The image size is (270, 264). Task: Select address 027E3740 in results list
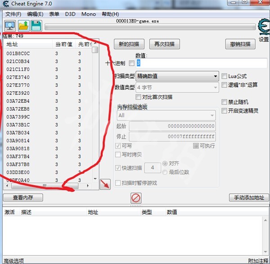coord(18,77)
